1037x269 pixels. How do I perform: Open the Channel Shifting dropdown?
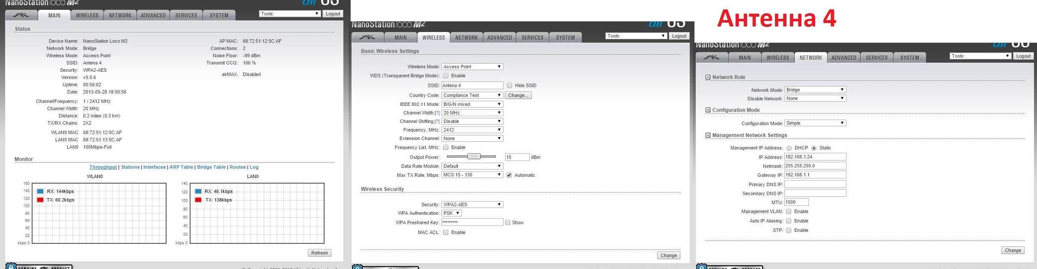pos(472,121)
